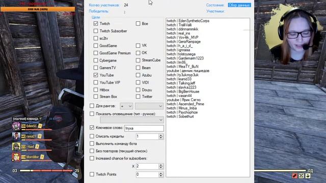Uncheck the Twitch checkbox
Viewport: 326px width, 183px height.
[x=96, y=24]
